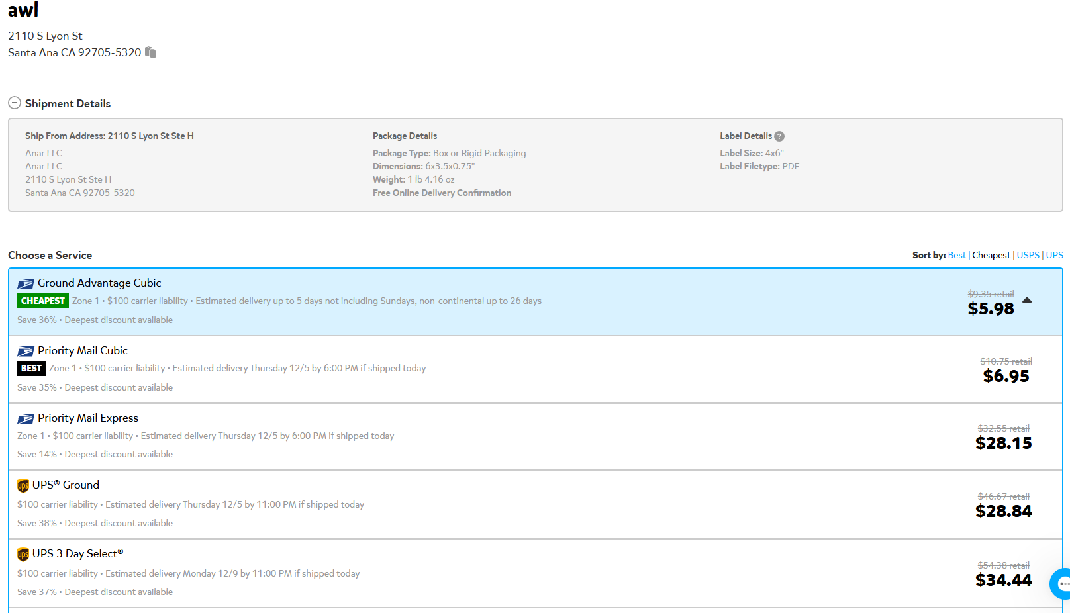Click the $32.55 retail strikethrough price
Screen dimensions: 1070x613
tap(1003, 428)
